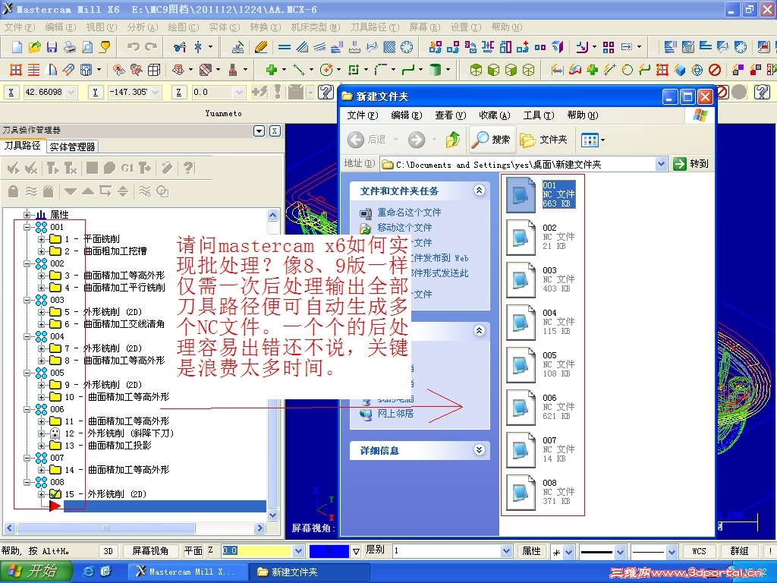Save the file with the floppy disk icon

tap(52, 47)
